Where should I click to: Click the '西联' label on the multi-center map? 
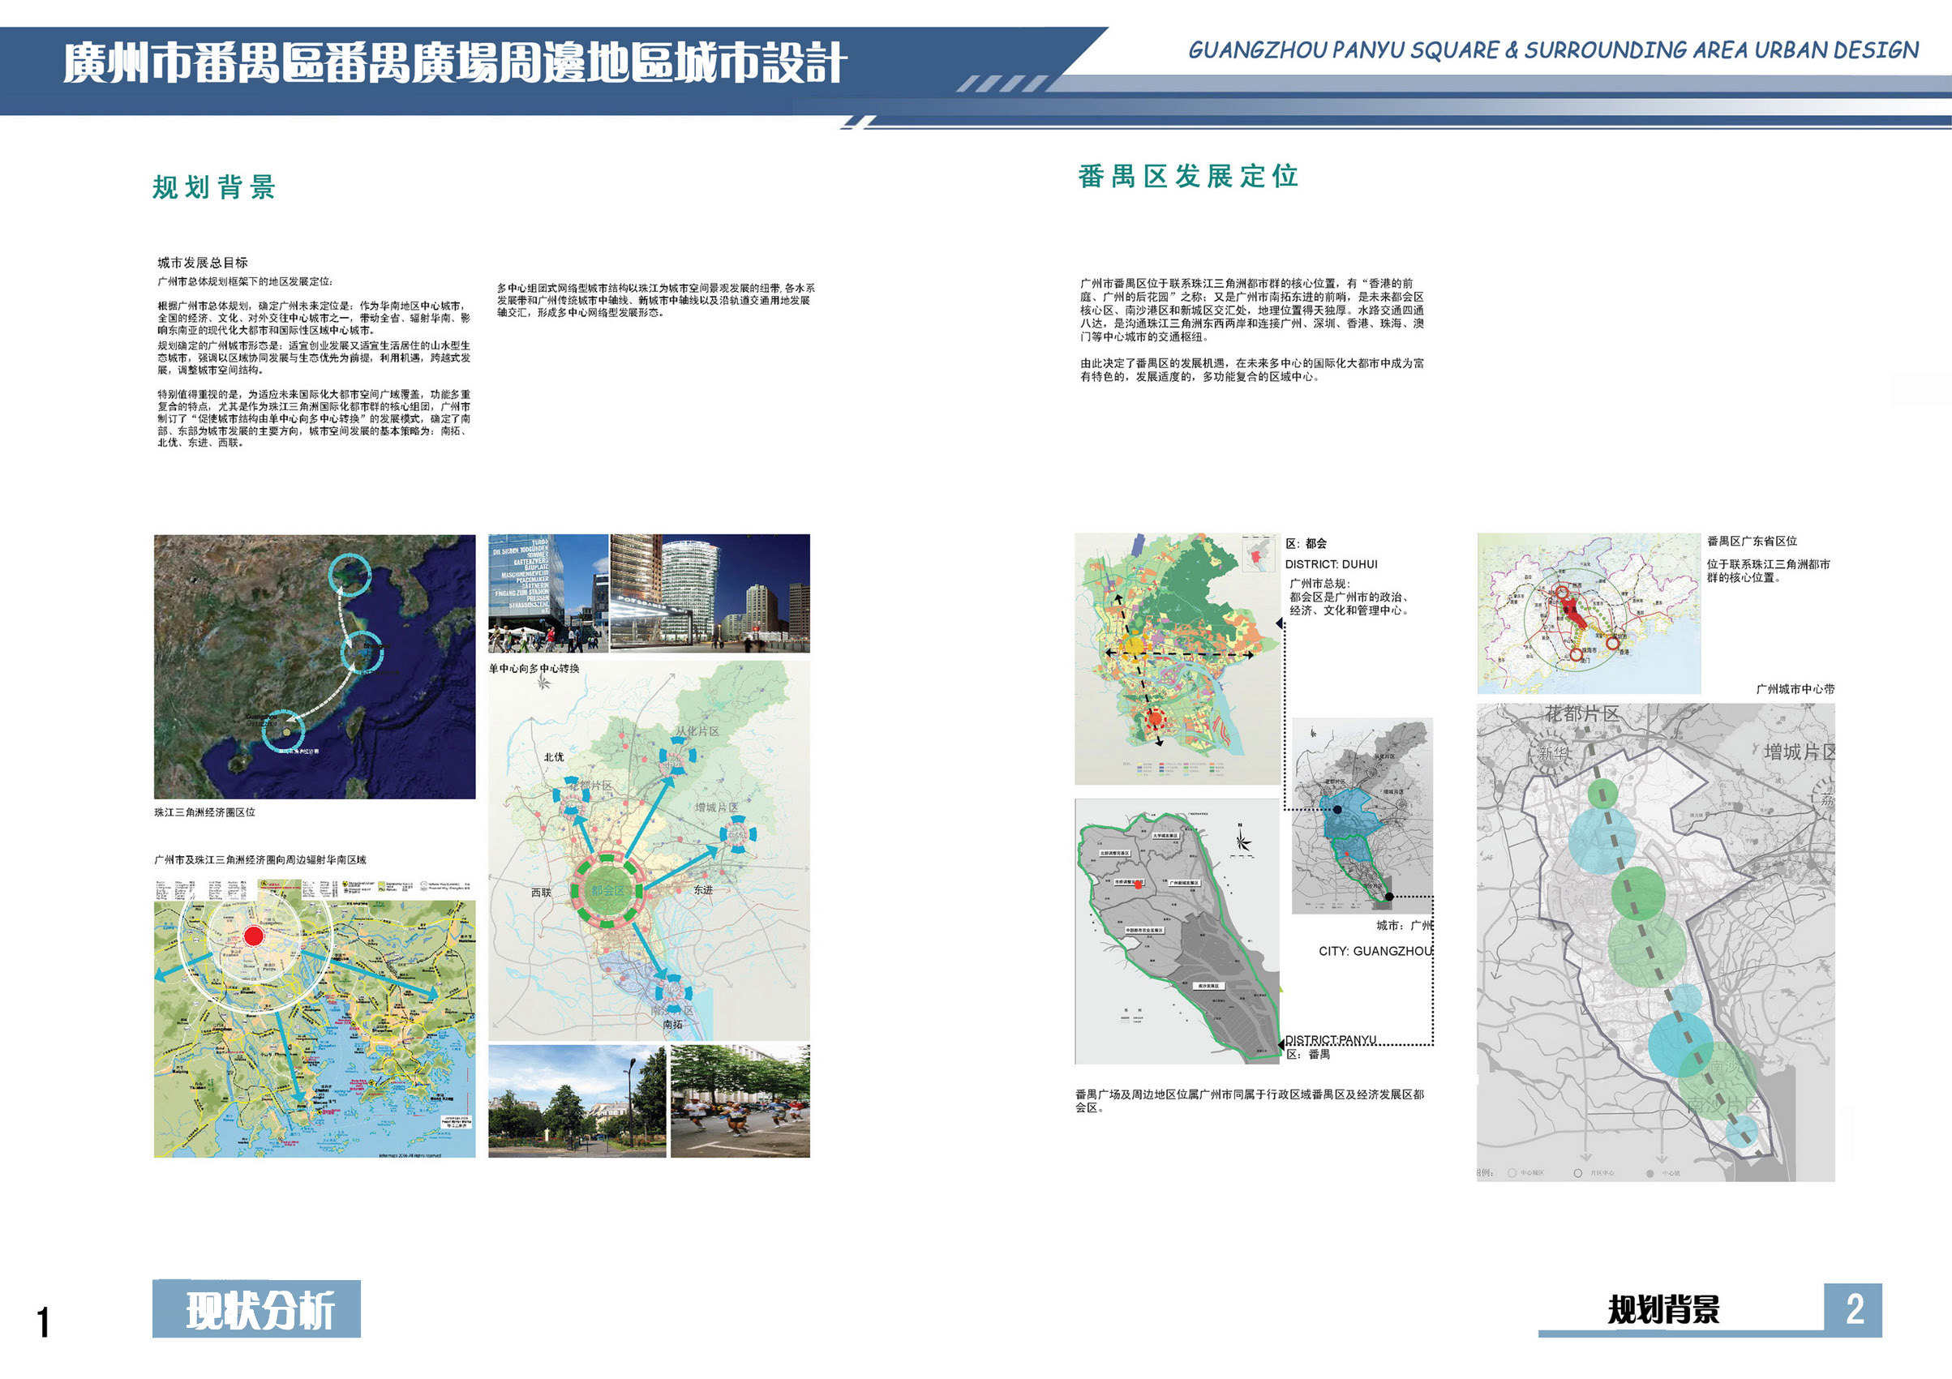(541, 892)
